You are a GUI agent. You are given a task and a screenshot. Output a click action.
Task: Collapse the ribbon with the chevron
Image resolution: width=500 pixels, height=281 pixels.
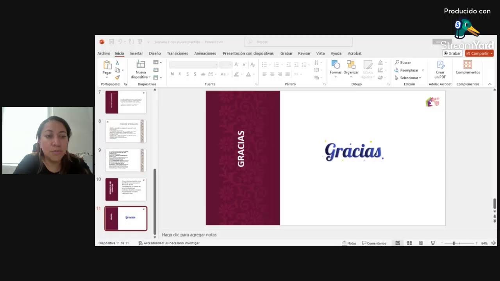click(x=489, y=84)
